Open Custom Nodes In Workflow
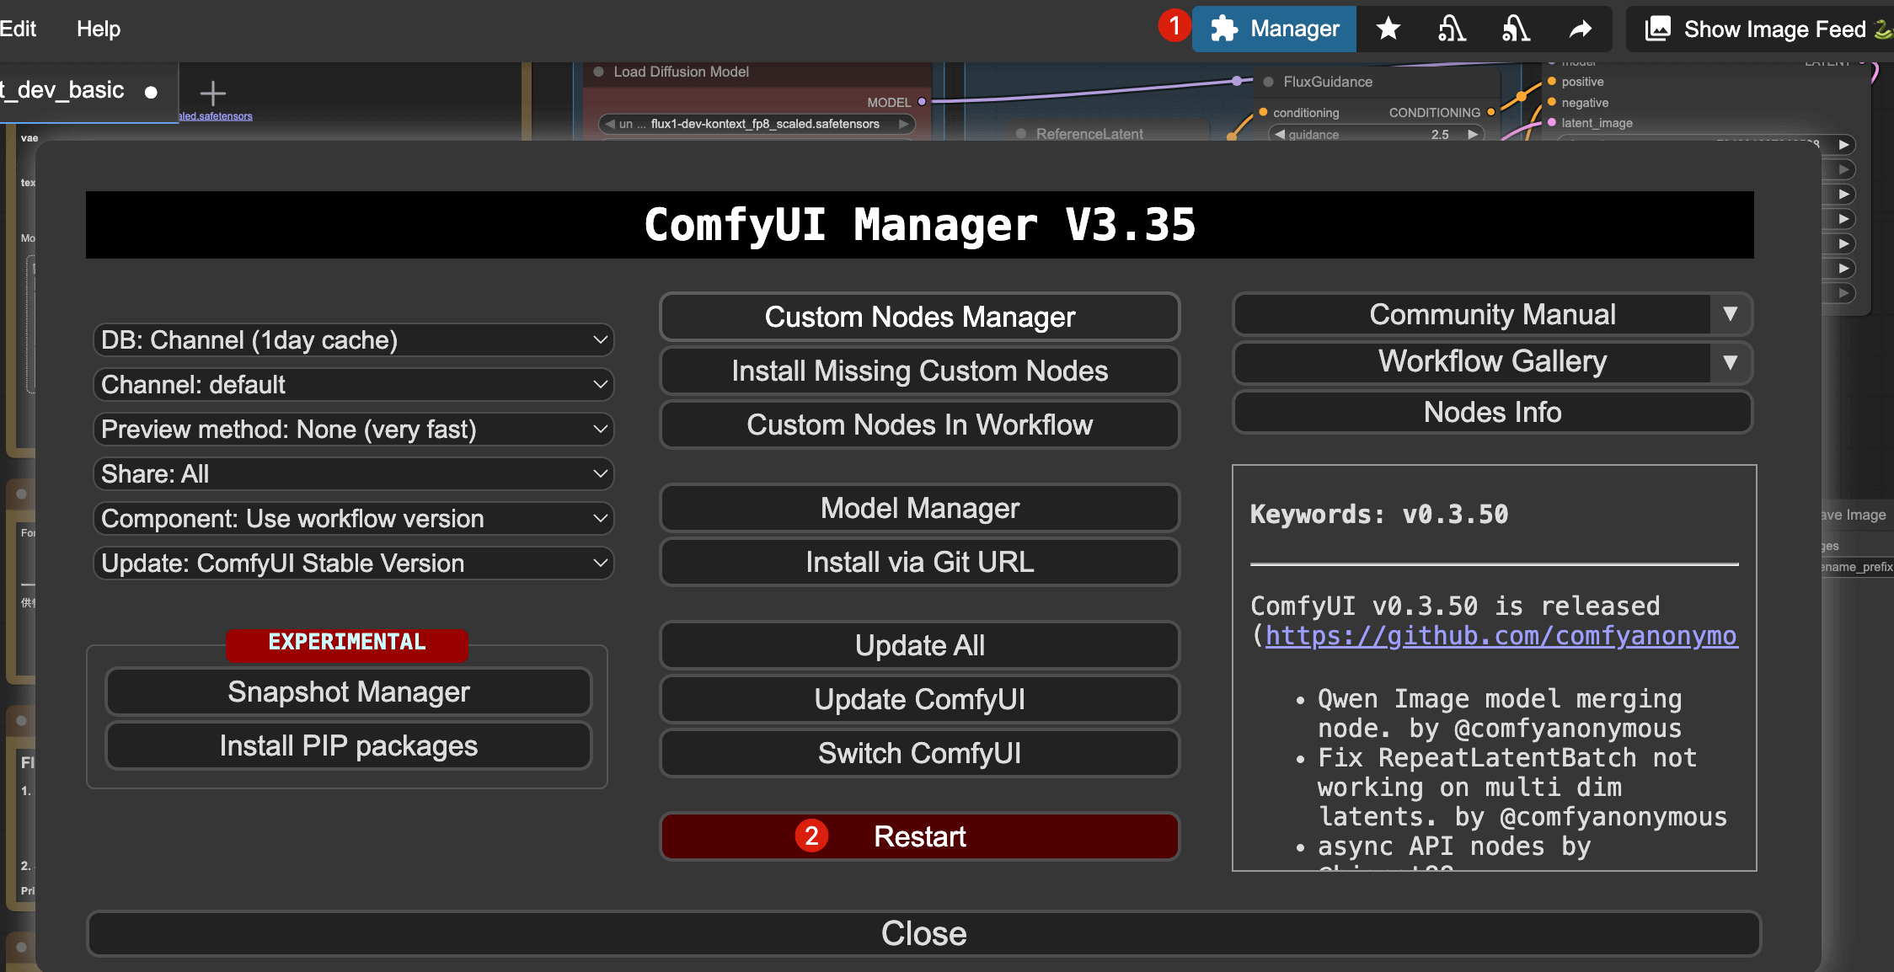Screen dimensions: 1894x972 click(x=920, y=425)
